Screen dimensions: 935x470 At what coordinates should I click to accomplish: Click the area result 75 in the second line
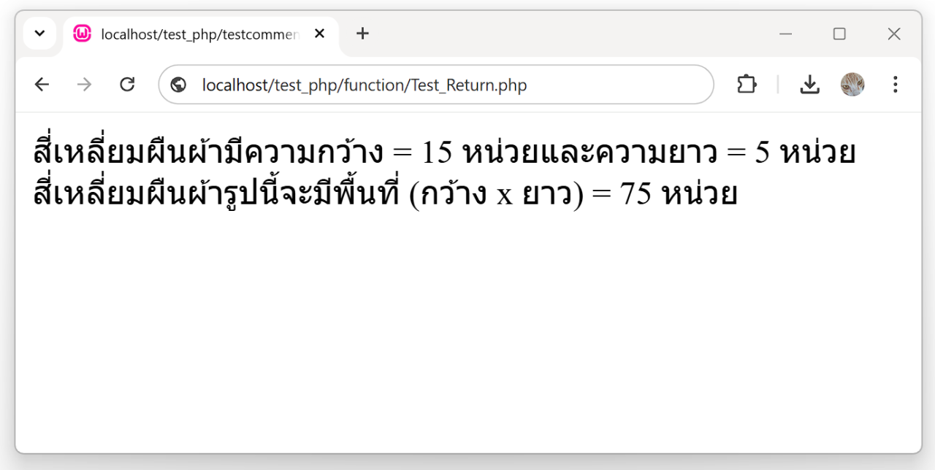635,195
